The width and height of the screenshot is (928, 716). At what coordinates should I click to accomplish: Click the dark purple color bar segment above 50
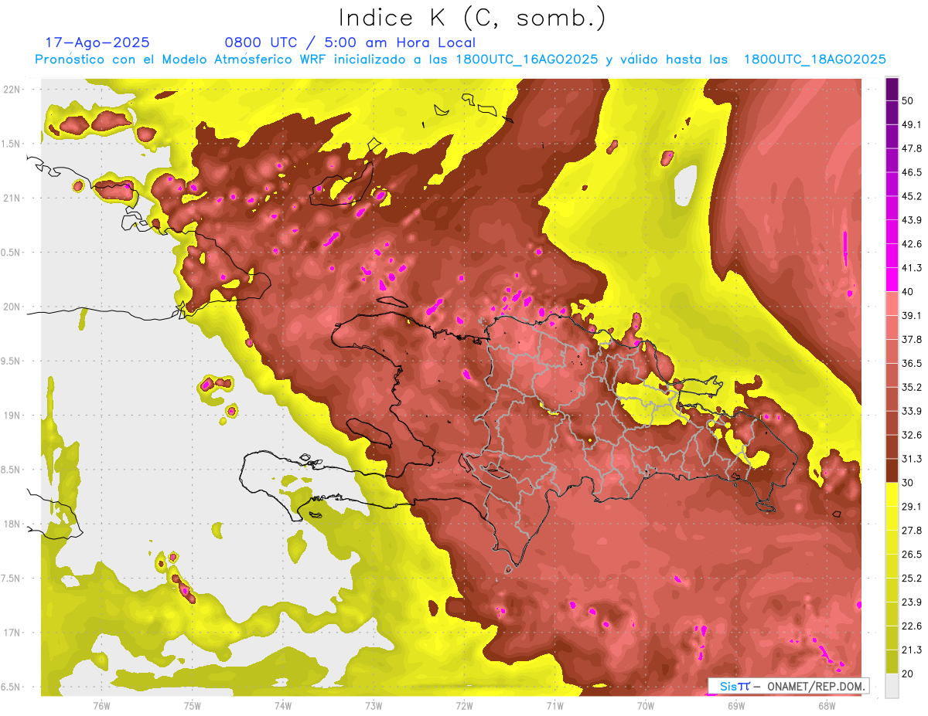pos(892,90)
